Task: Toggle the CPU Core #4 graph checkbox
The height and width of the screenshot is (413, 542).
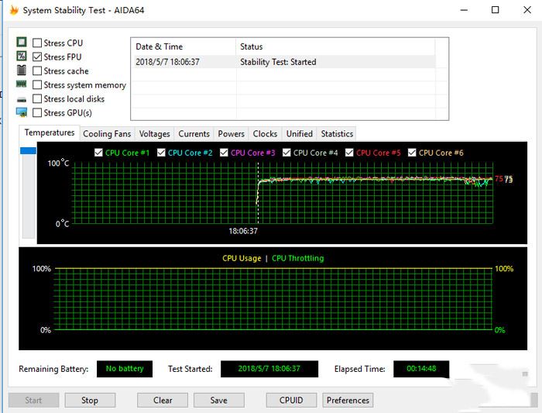Action: coord(286,153)
